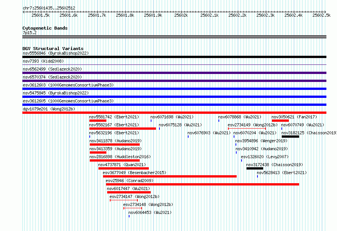This screenshot has width=337, height=231.
Task: Click ruler position 25602.5k
Action: 321,15
